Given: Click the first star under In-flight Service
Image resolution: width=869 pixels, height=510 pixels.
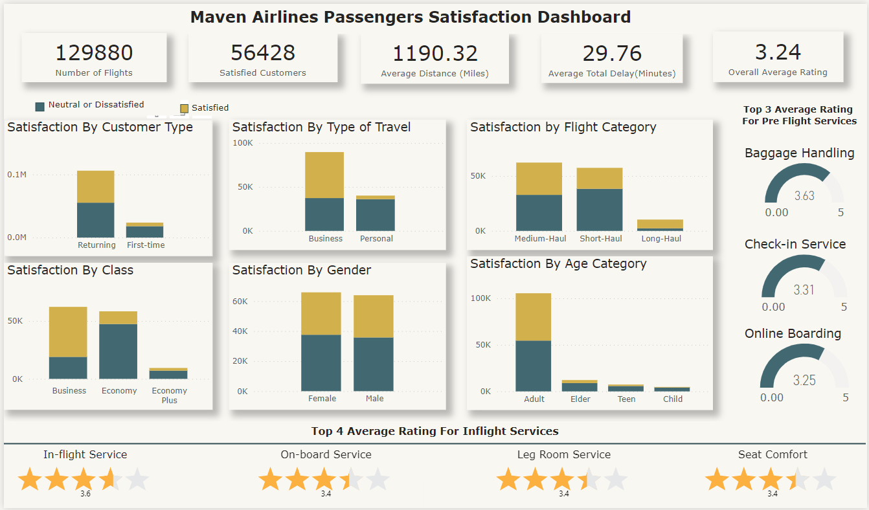Looking at the screenshot, I should coord(30,480).
